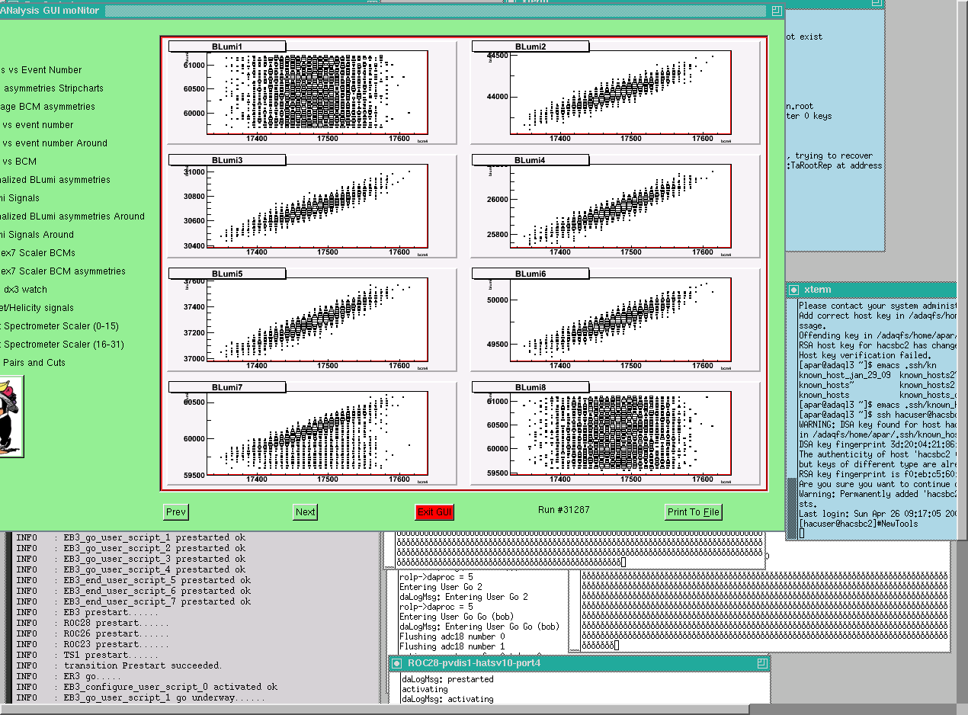Click the BLumi1 plot title box
The height and width of the screenshot is (715, 968).
point(227,46)
